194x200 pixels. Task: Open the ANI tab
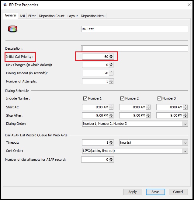coord(22,16)
